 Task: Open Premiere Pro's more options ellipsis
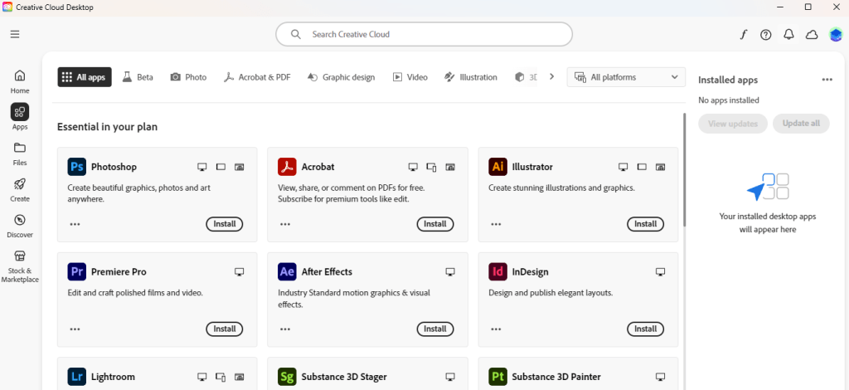click(x=75, y=329)
